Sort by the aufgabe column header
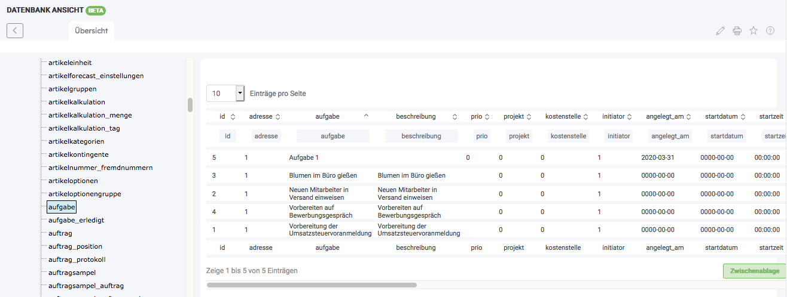The image size is (787, 297). (x=333, y=116)
